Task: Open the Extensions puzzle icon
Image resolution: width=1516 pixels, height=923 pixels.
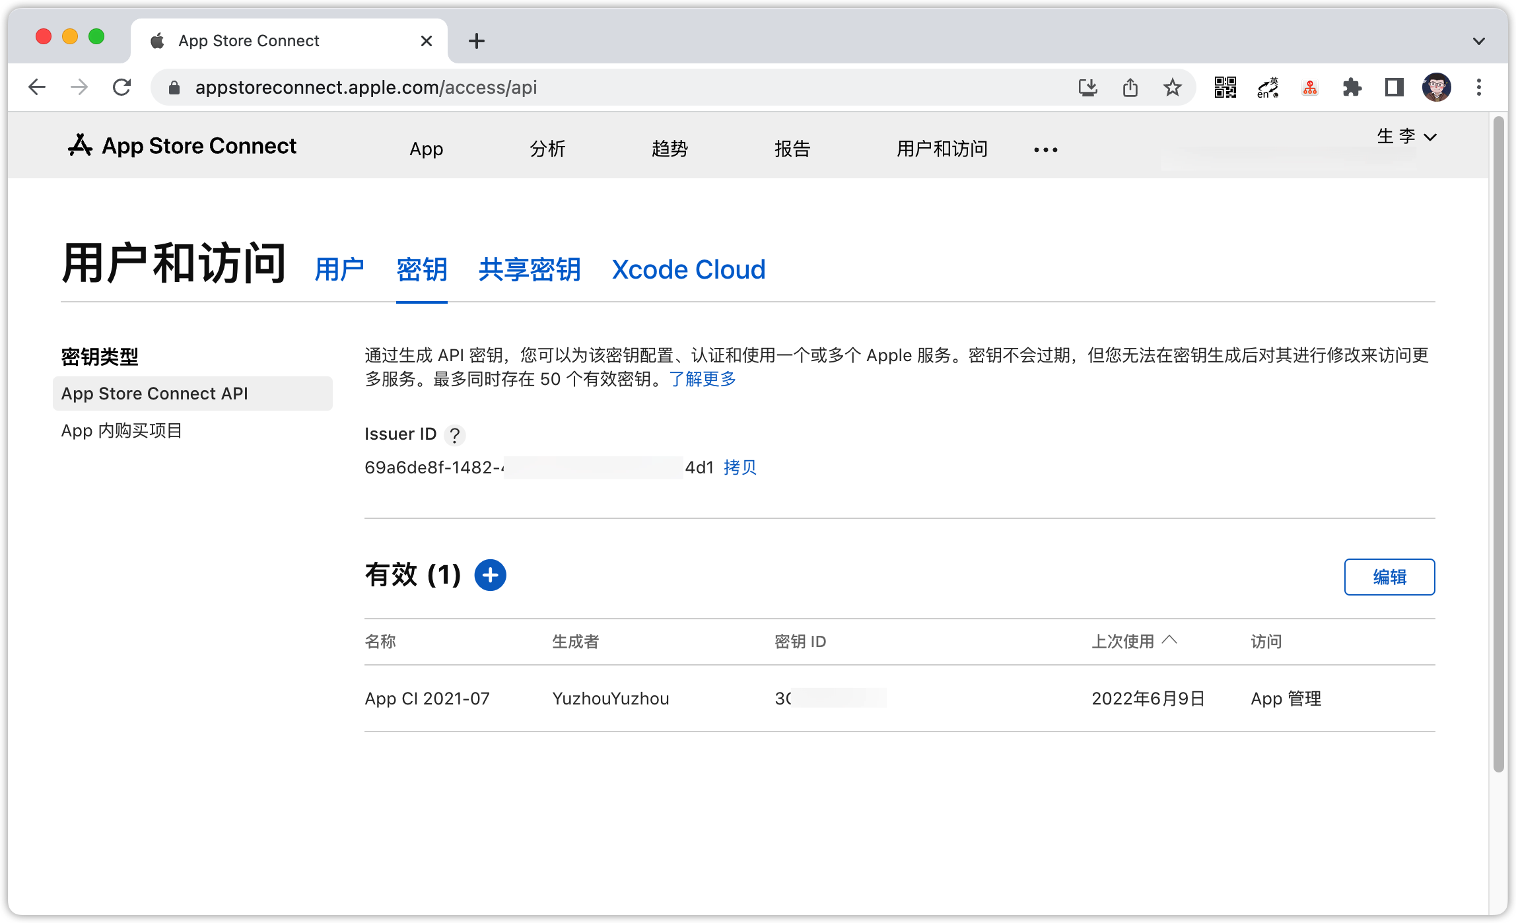Action: [x=1352, y=87]
